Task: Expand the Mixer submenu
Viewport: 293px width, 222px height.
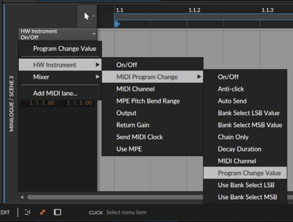Action: [x=60, y=77]
